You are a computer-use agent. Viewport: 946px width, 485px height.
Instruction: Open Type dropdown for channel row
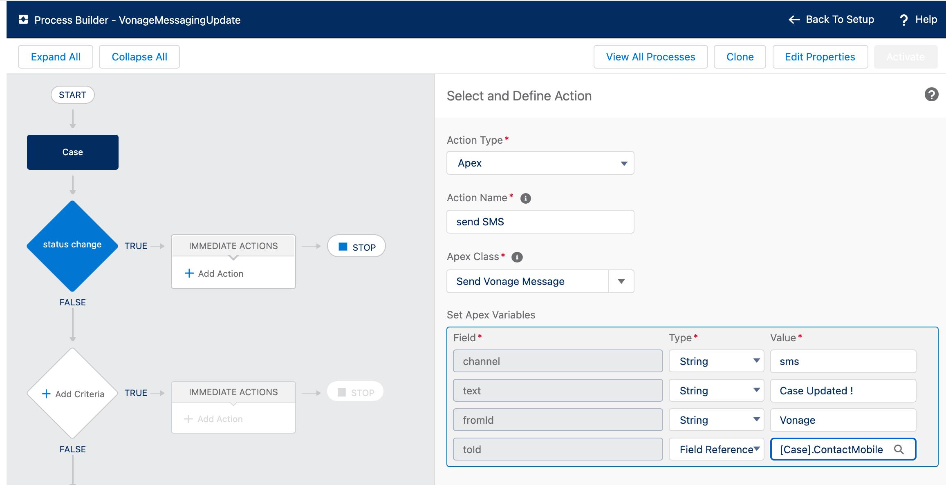[716, 361]
